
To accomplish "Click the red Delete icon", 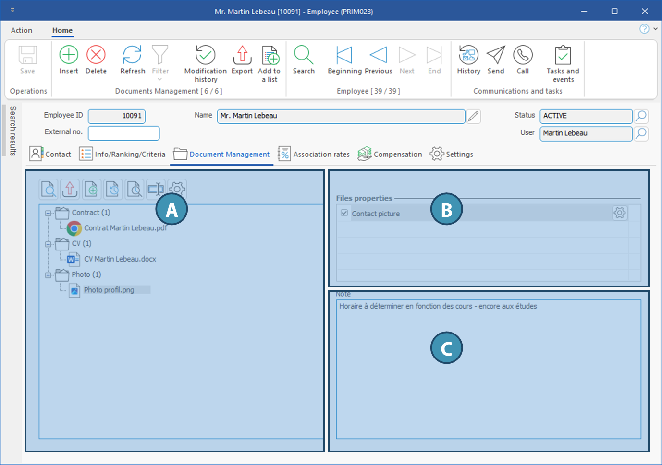I will [x=96, y=60].
